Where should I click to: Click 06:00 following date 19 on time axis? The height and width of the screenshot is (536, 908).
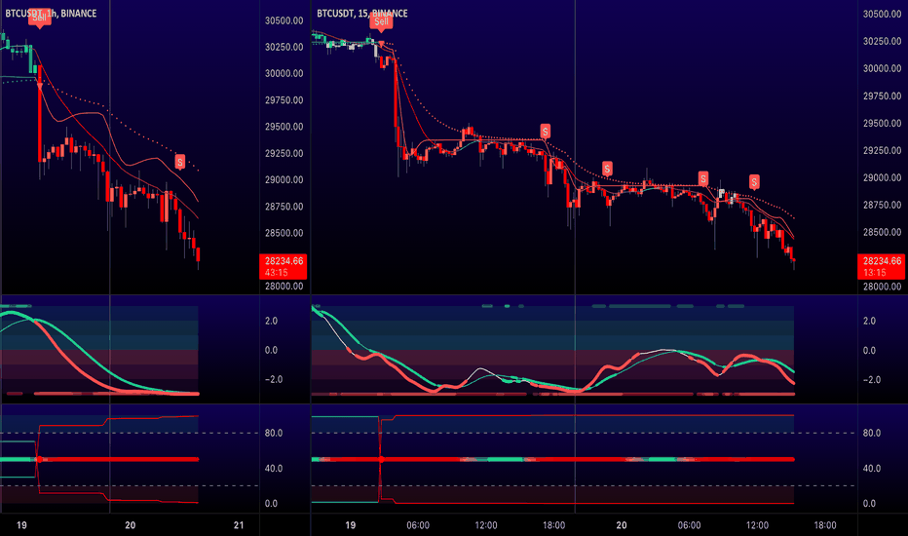(x=418, y=525)
